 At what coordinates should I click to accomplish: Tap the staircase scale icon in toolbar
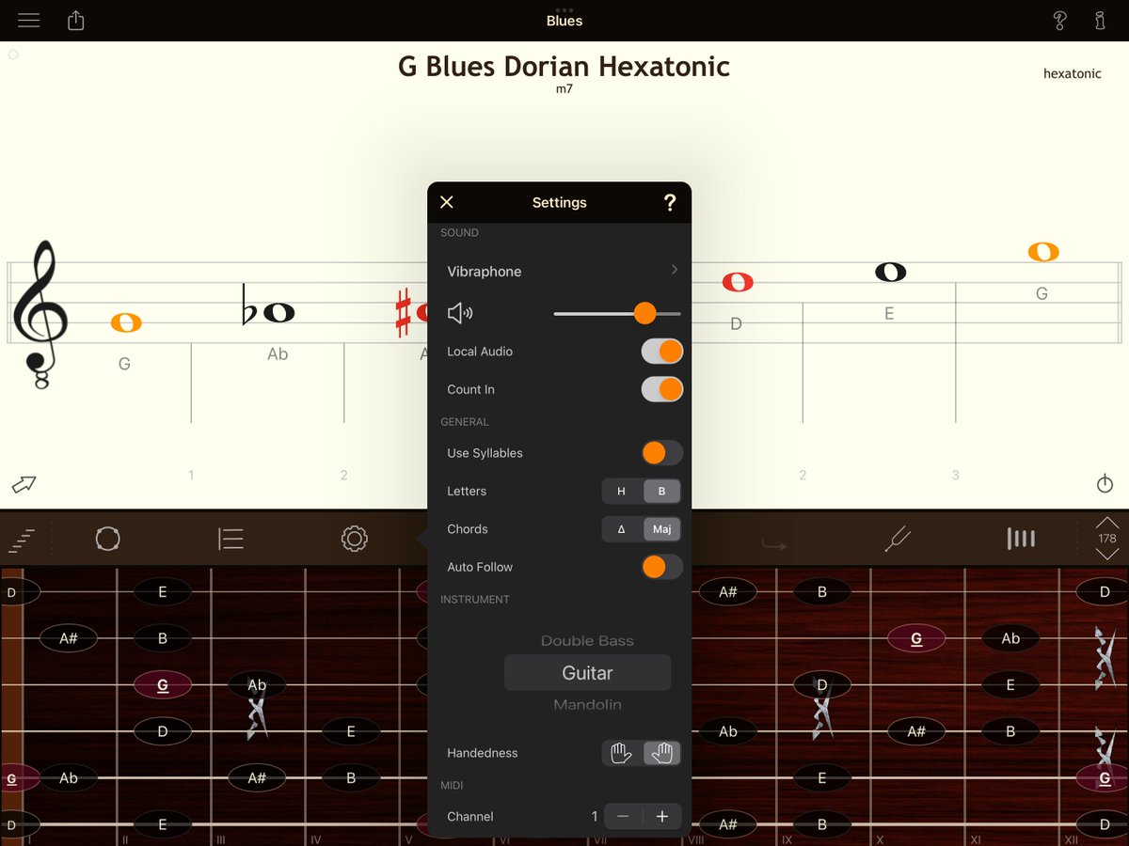coord(22,540)
